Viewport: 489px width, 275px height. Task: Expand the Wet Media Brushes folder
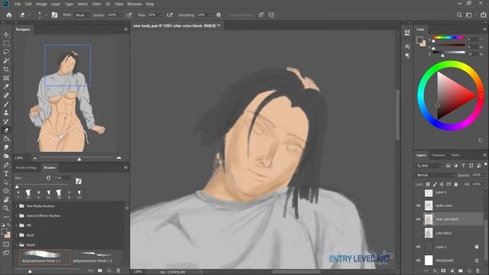pos(17,206)
